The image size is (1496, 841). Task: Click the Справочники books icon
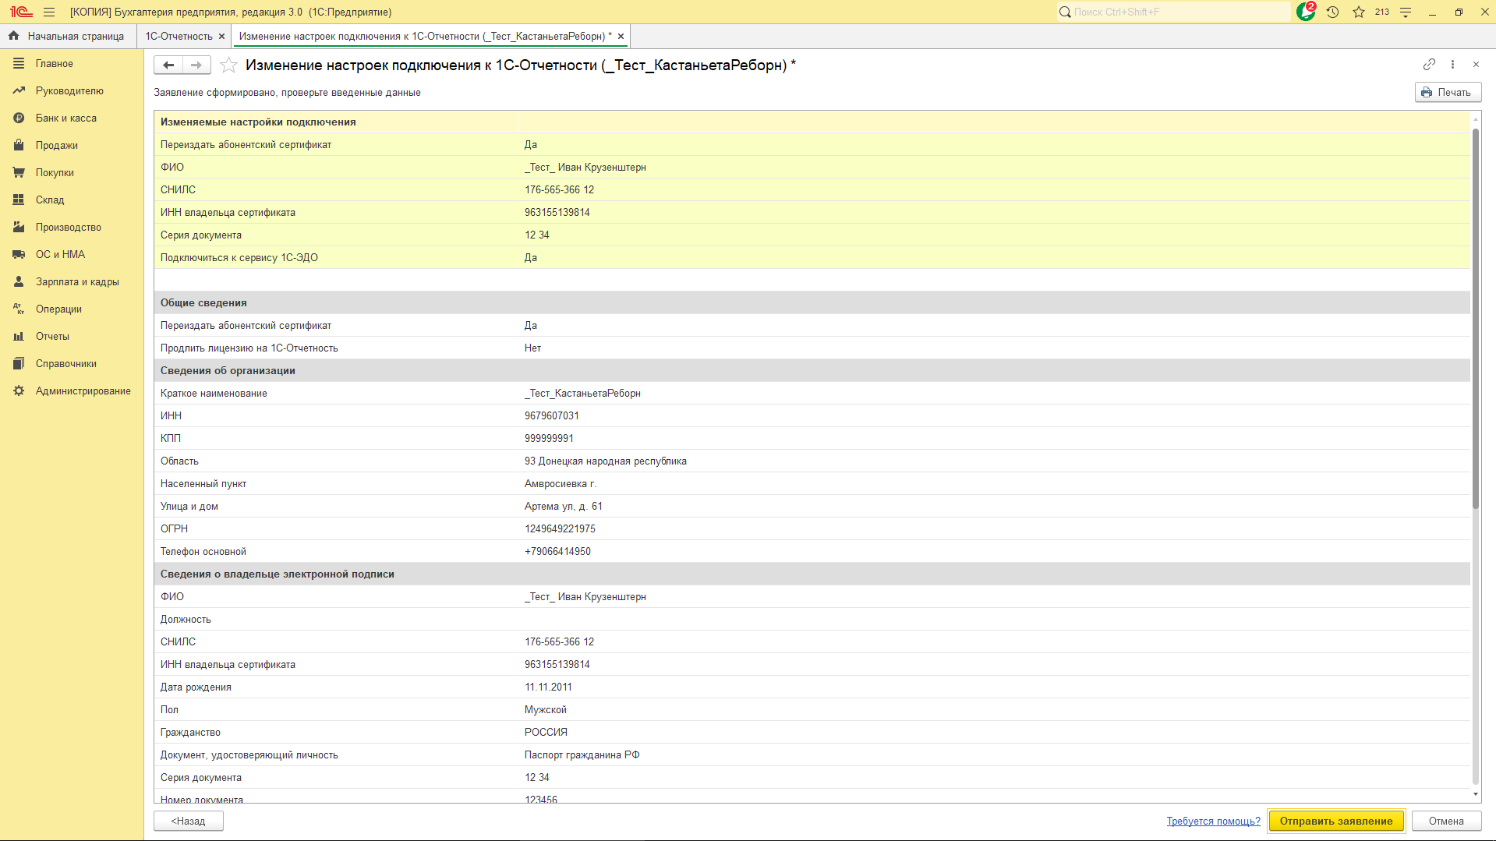[19, 363]
